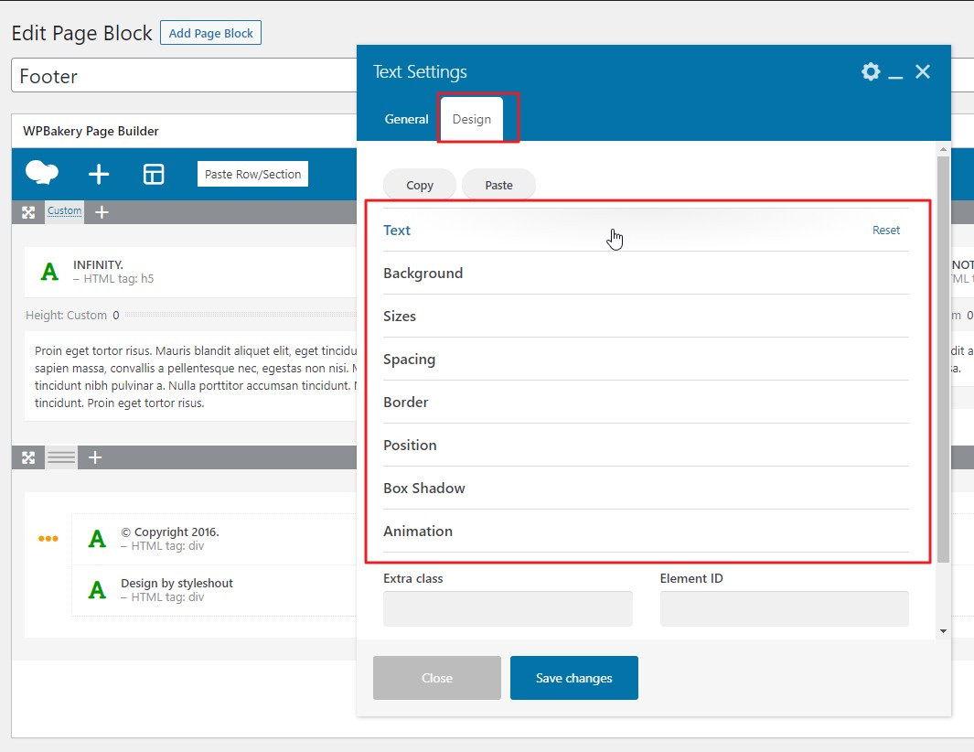
Task: Expand the Text design section
Action: point(646,230)
